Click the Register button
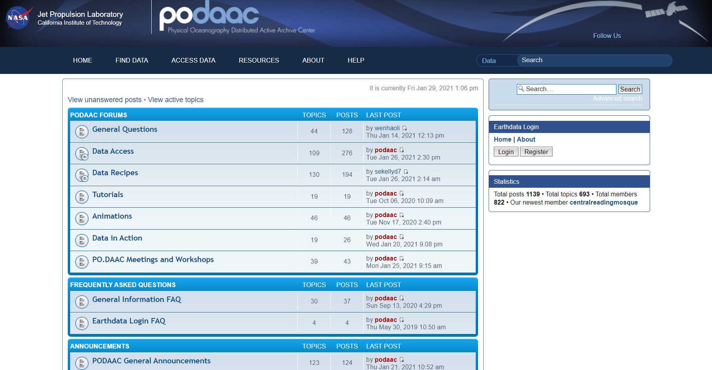 pos(536,152)
